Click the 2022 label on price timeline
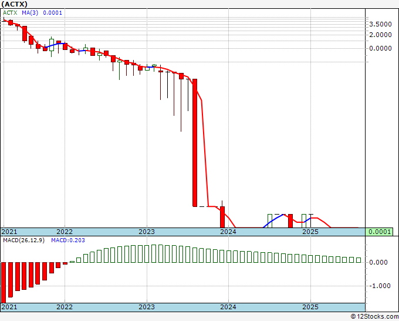 click(x=65, y=232)
